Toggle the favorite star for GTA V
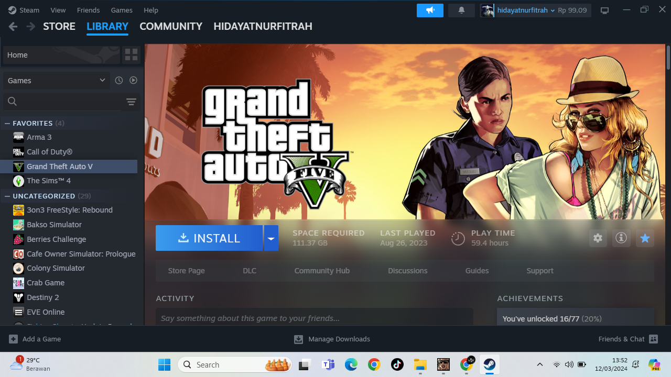The image size is (671, 377). click(645, 238)
